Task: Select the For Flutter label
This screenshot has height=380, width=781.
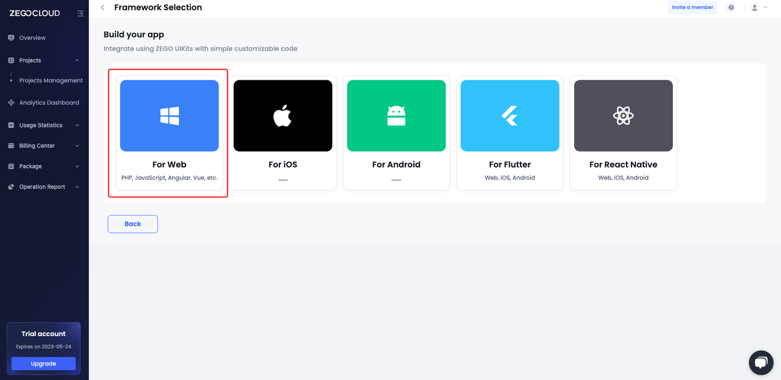Action: click(509, 164)
